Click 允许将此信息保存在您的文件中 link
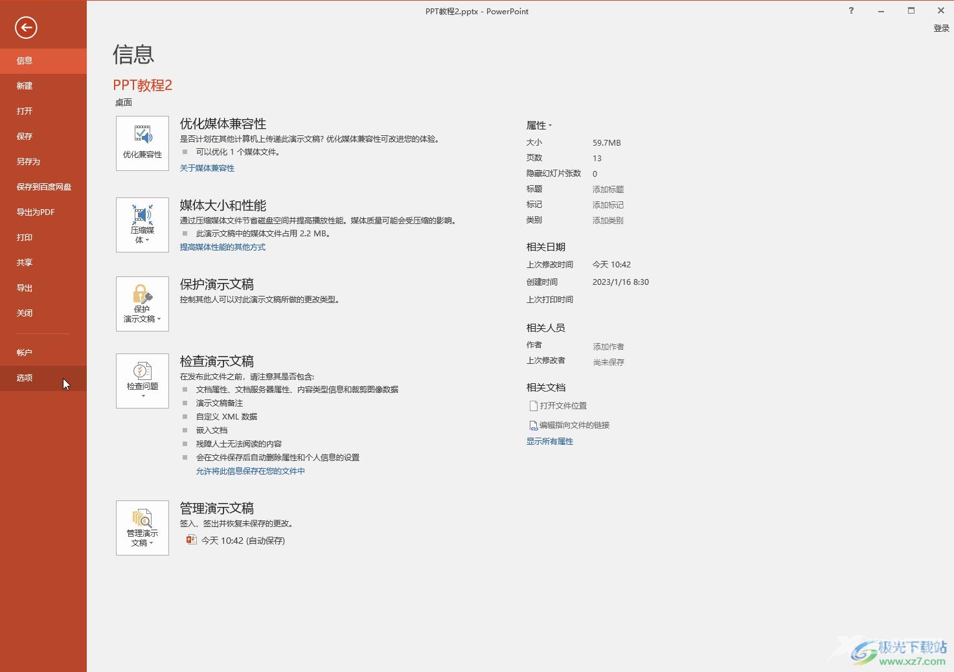954x672 pixels. pos(251,471)
